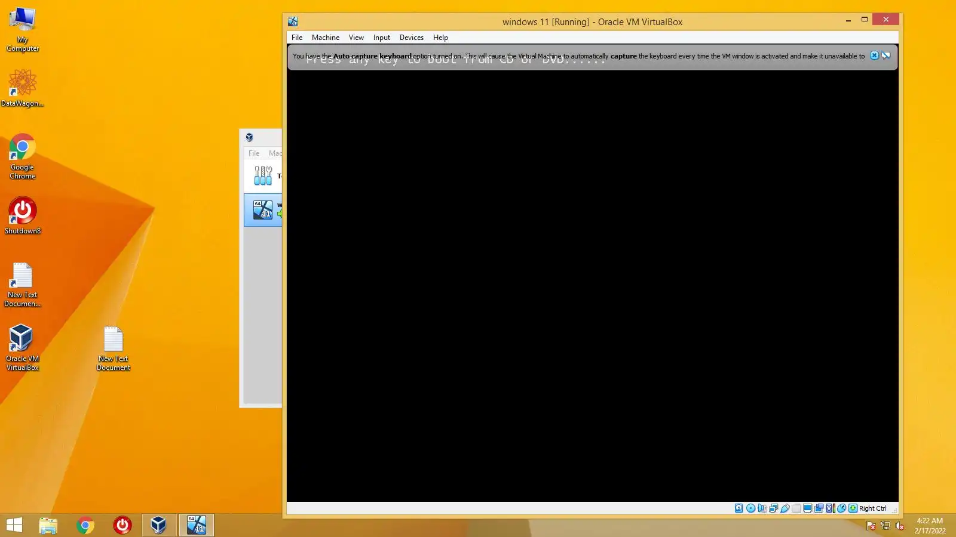956x537 pixels.
Task: Click the audio indicator in VM status bar
Action: coord(762,508)
